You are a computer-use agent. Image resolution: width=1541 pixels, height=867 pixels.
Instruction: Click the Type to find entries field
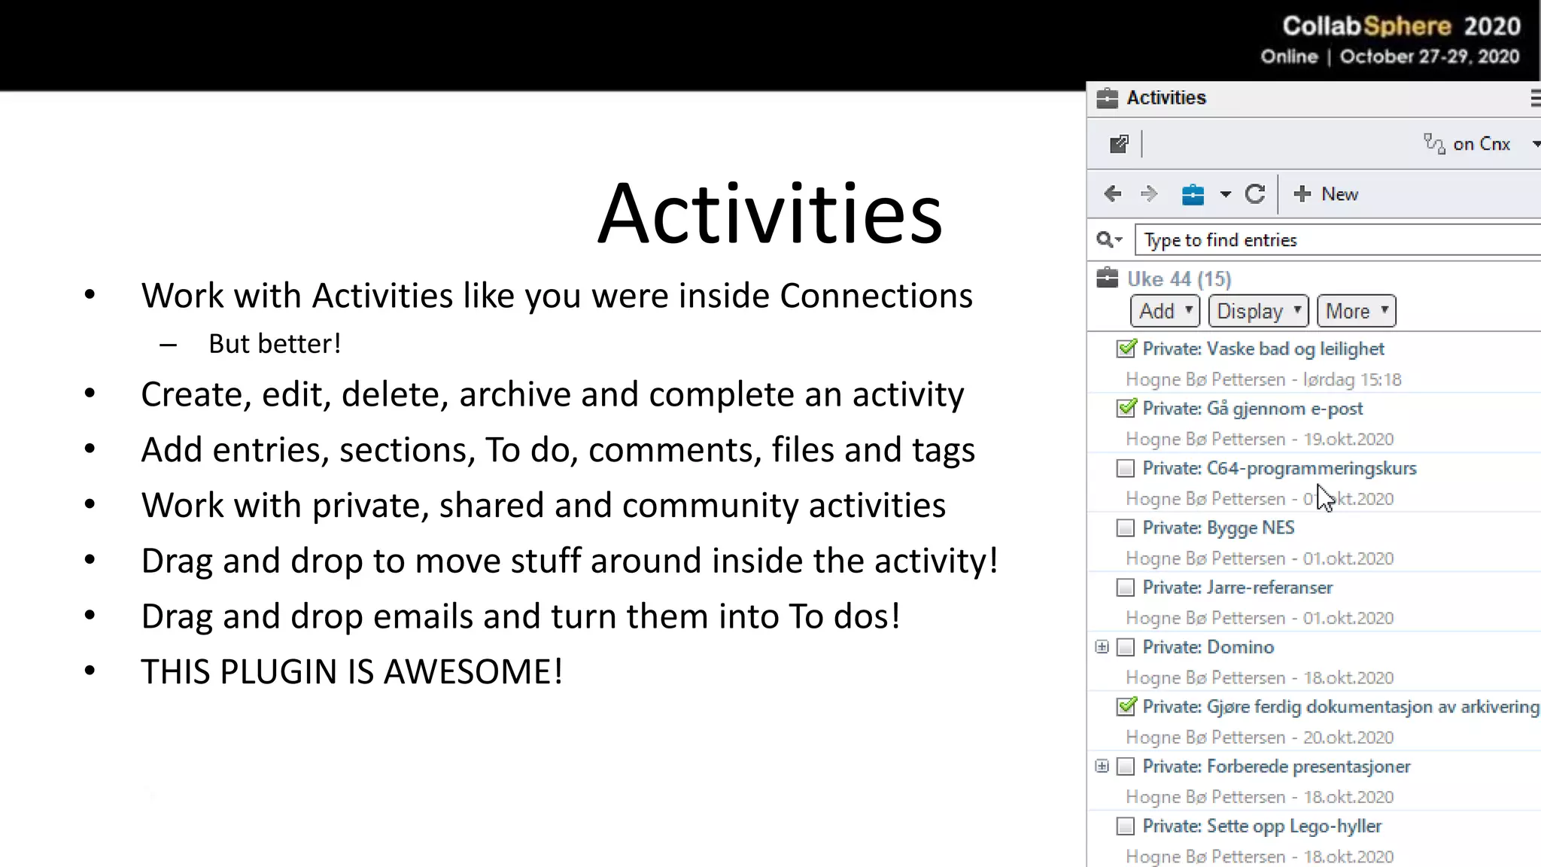1338,240
